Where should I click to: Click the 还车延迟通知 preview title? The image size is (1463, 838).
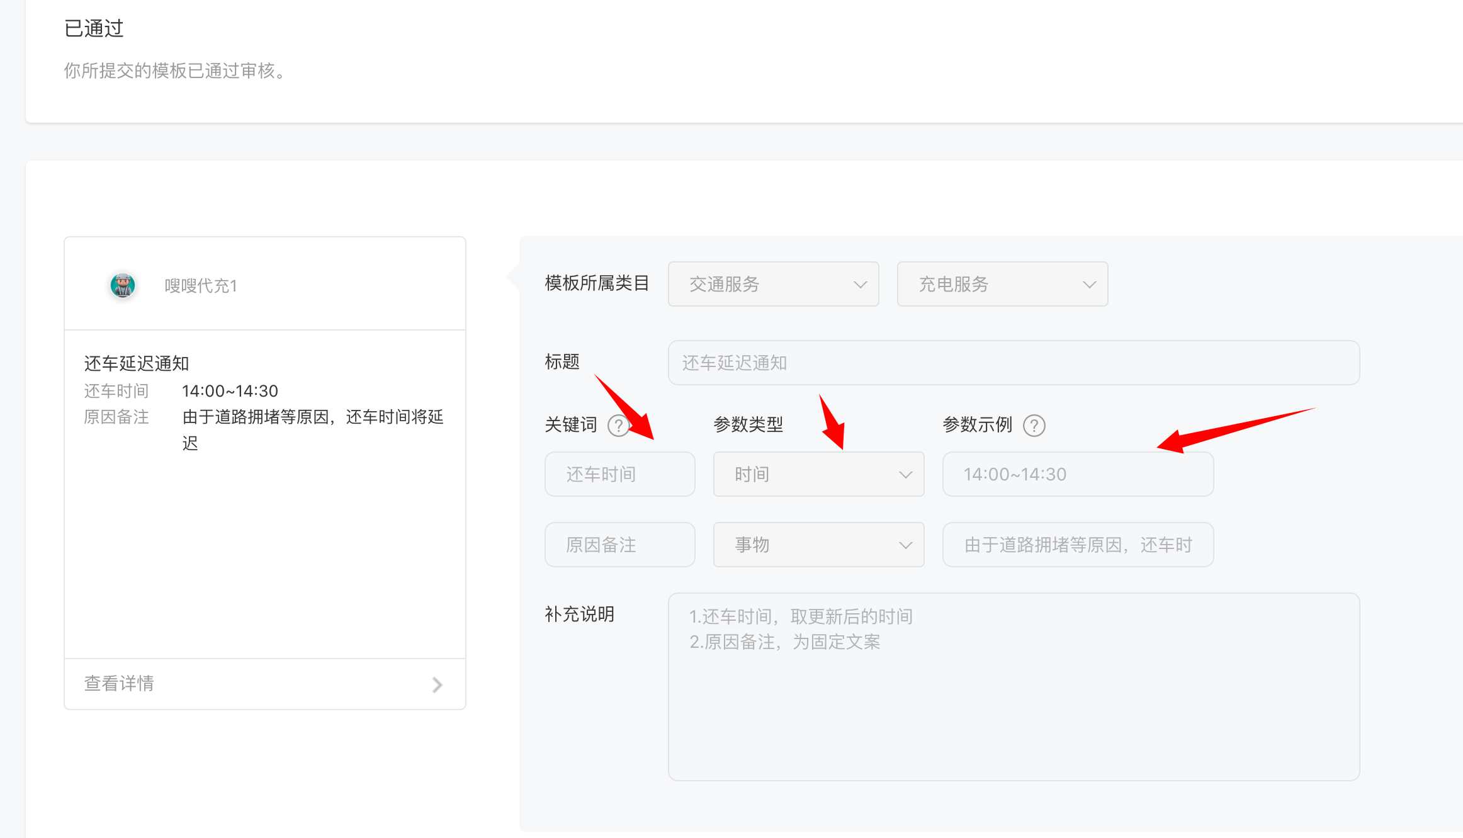pyautogui.click(x=137, y=363)
